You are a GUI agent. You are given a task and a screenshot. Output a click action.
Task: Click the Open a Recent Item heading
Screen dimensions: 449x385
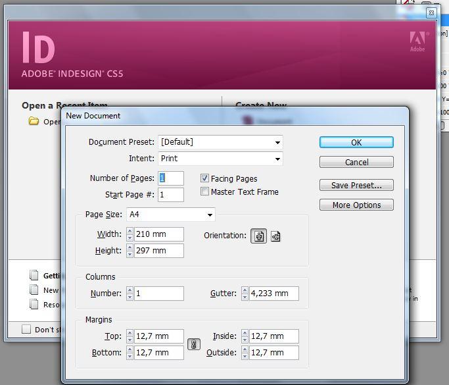pos(64,105)
